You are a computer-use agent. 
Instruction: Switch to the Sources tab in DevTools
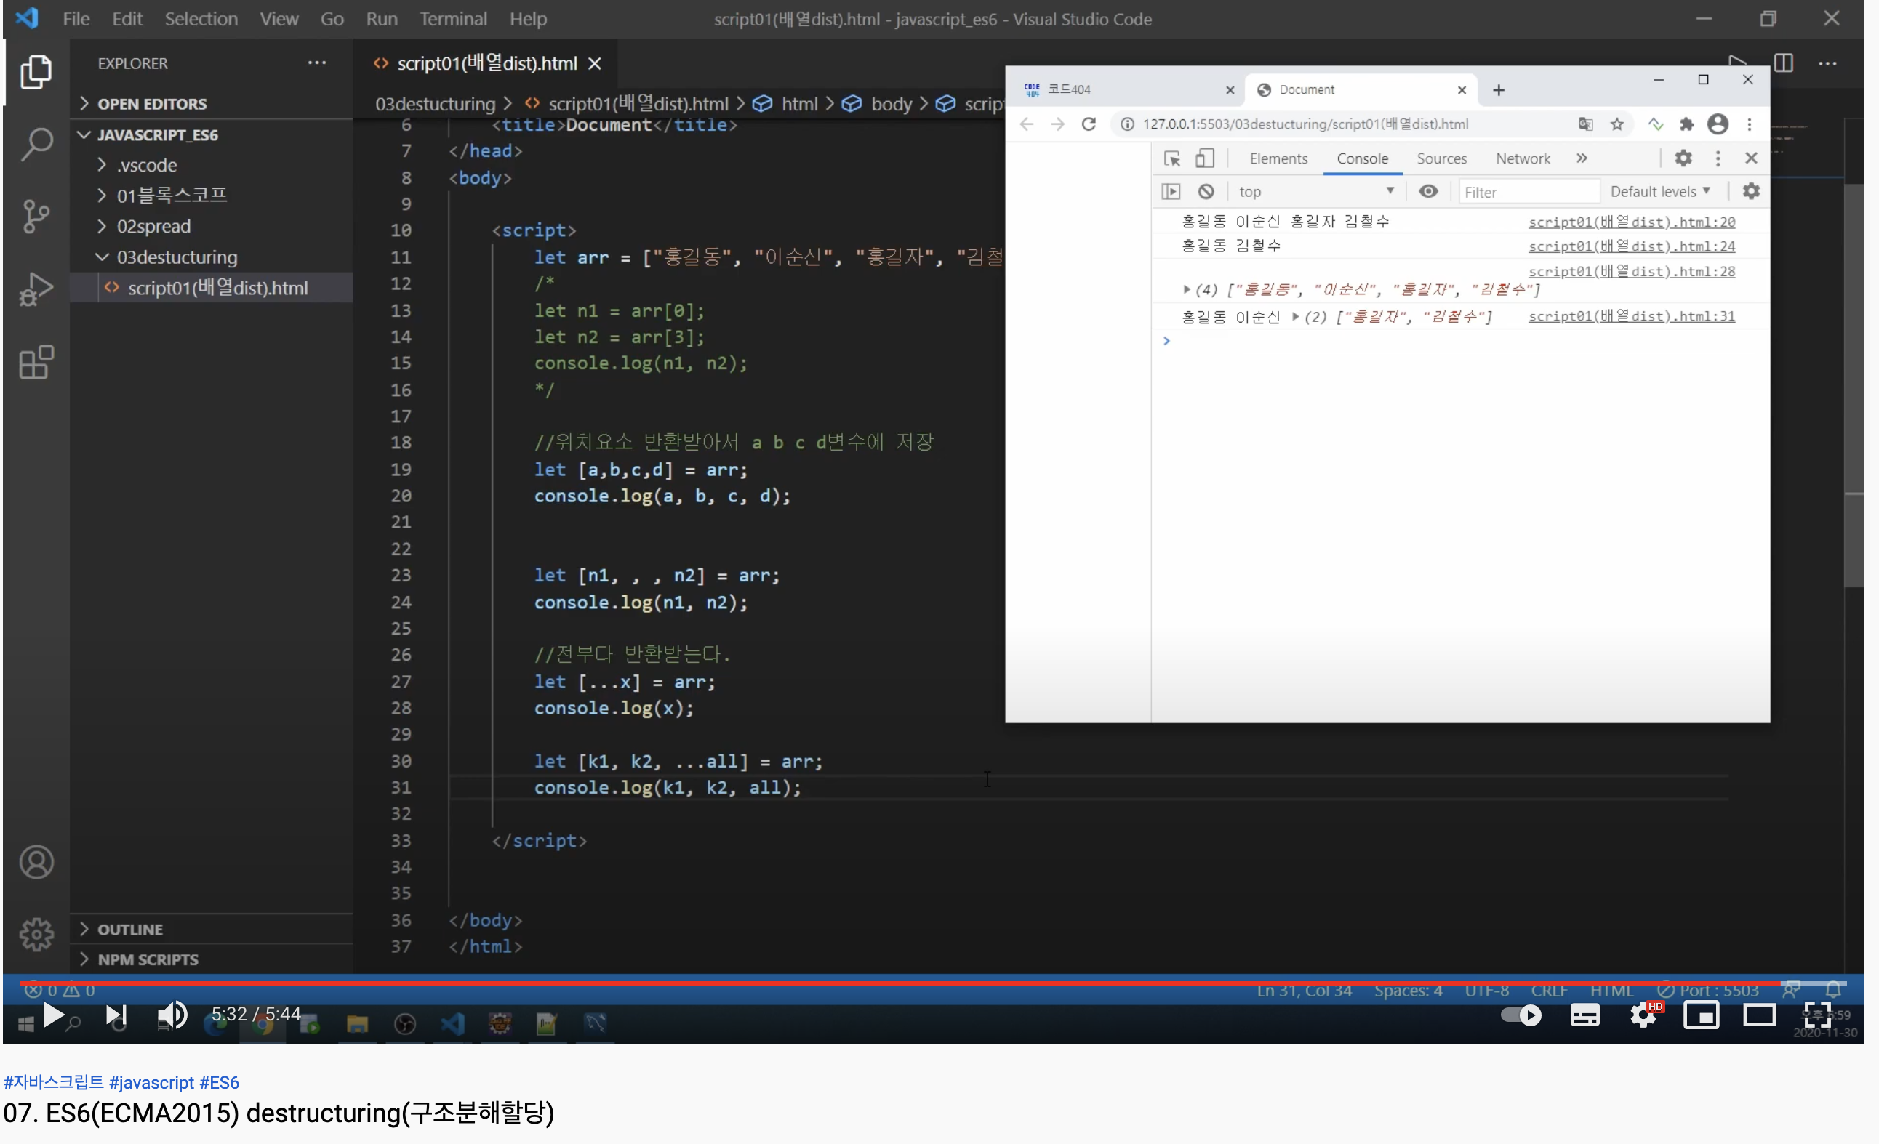(1441, 158)
